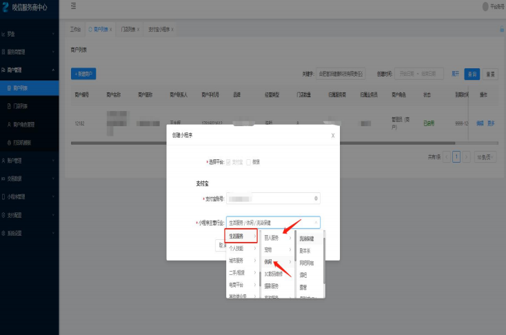Expand the 城市服务 industry category
The width and height of the screenshot is (506, 335).
coord(241,261)
